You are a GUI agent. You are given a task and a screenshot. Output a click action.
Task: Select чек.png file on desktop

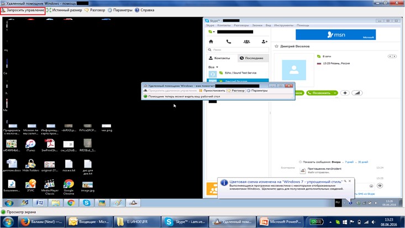click(107, 128)
